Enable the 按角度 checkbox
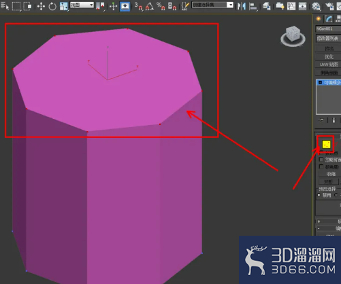Image resolution: width=341 pixels, height=284 pixels. tap(321, 166)
